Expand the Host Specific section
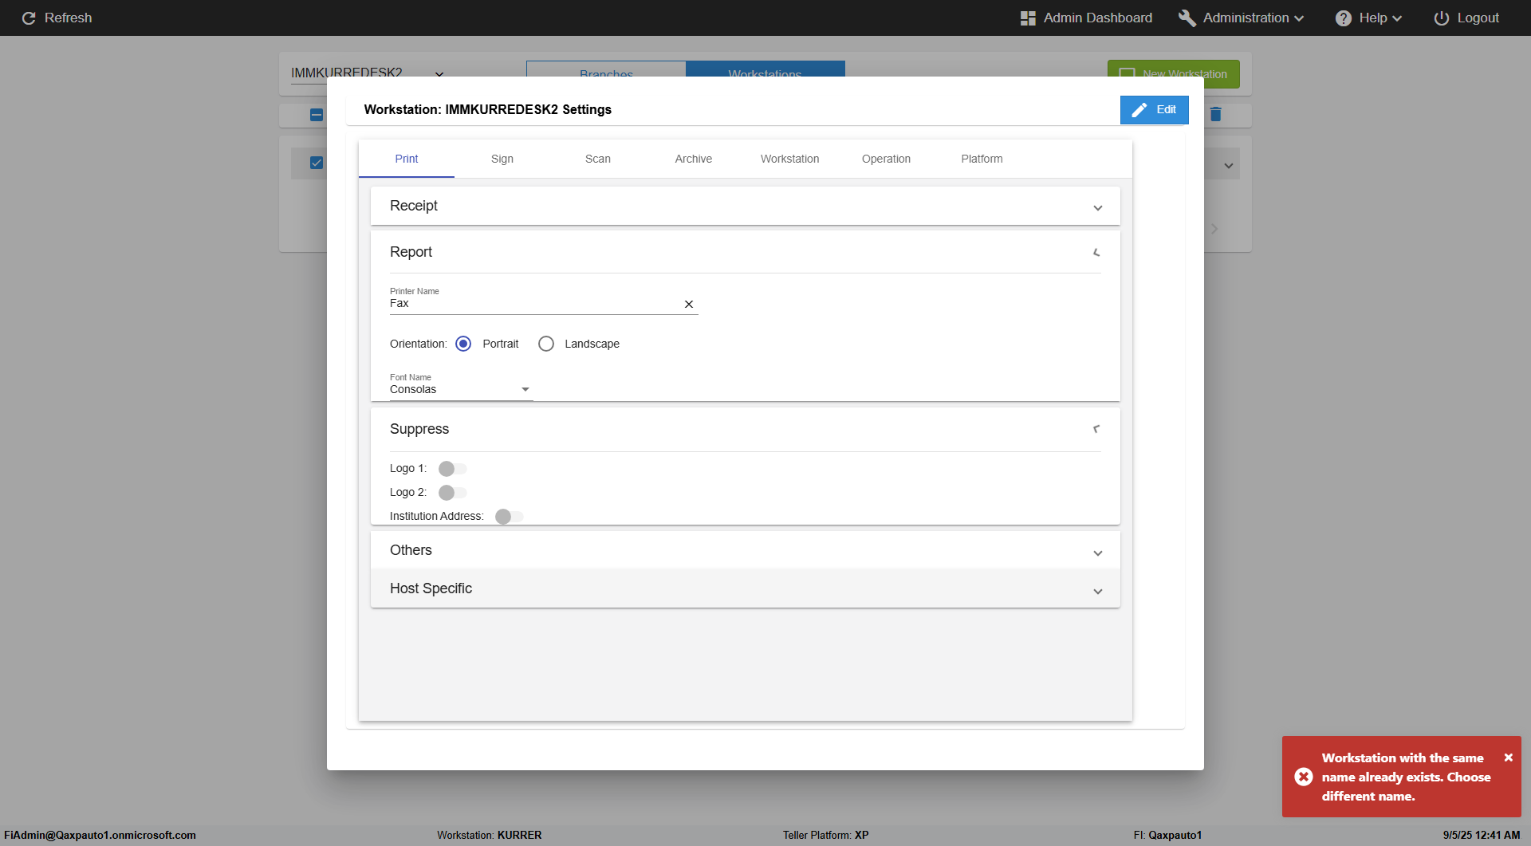This screenshot has height=846, width=1531. (x=745, y=588)
